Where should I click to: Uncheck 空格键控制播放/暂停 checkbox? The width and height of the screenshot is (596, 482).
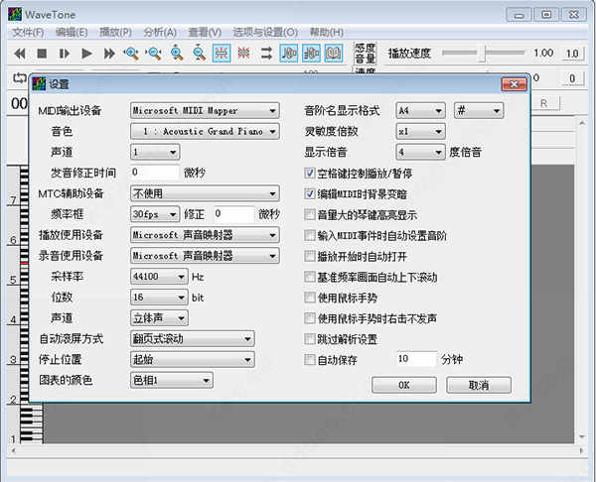click(309, 174)
